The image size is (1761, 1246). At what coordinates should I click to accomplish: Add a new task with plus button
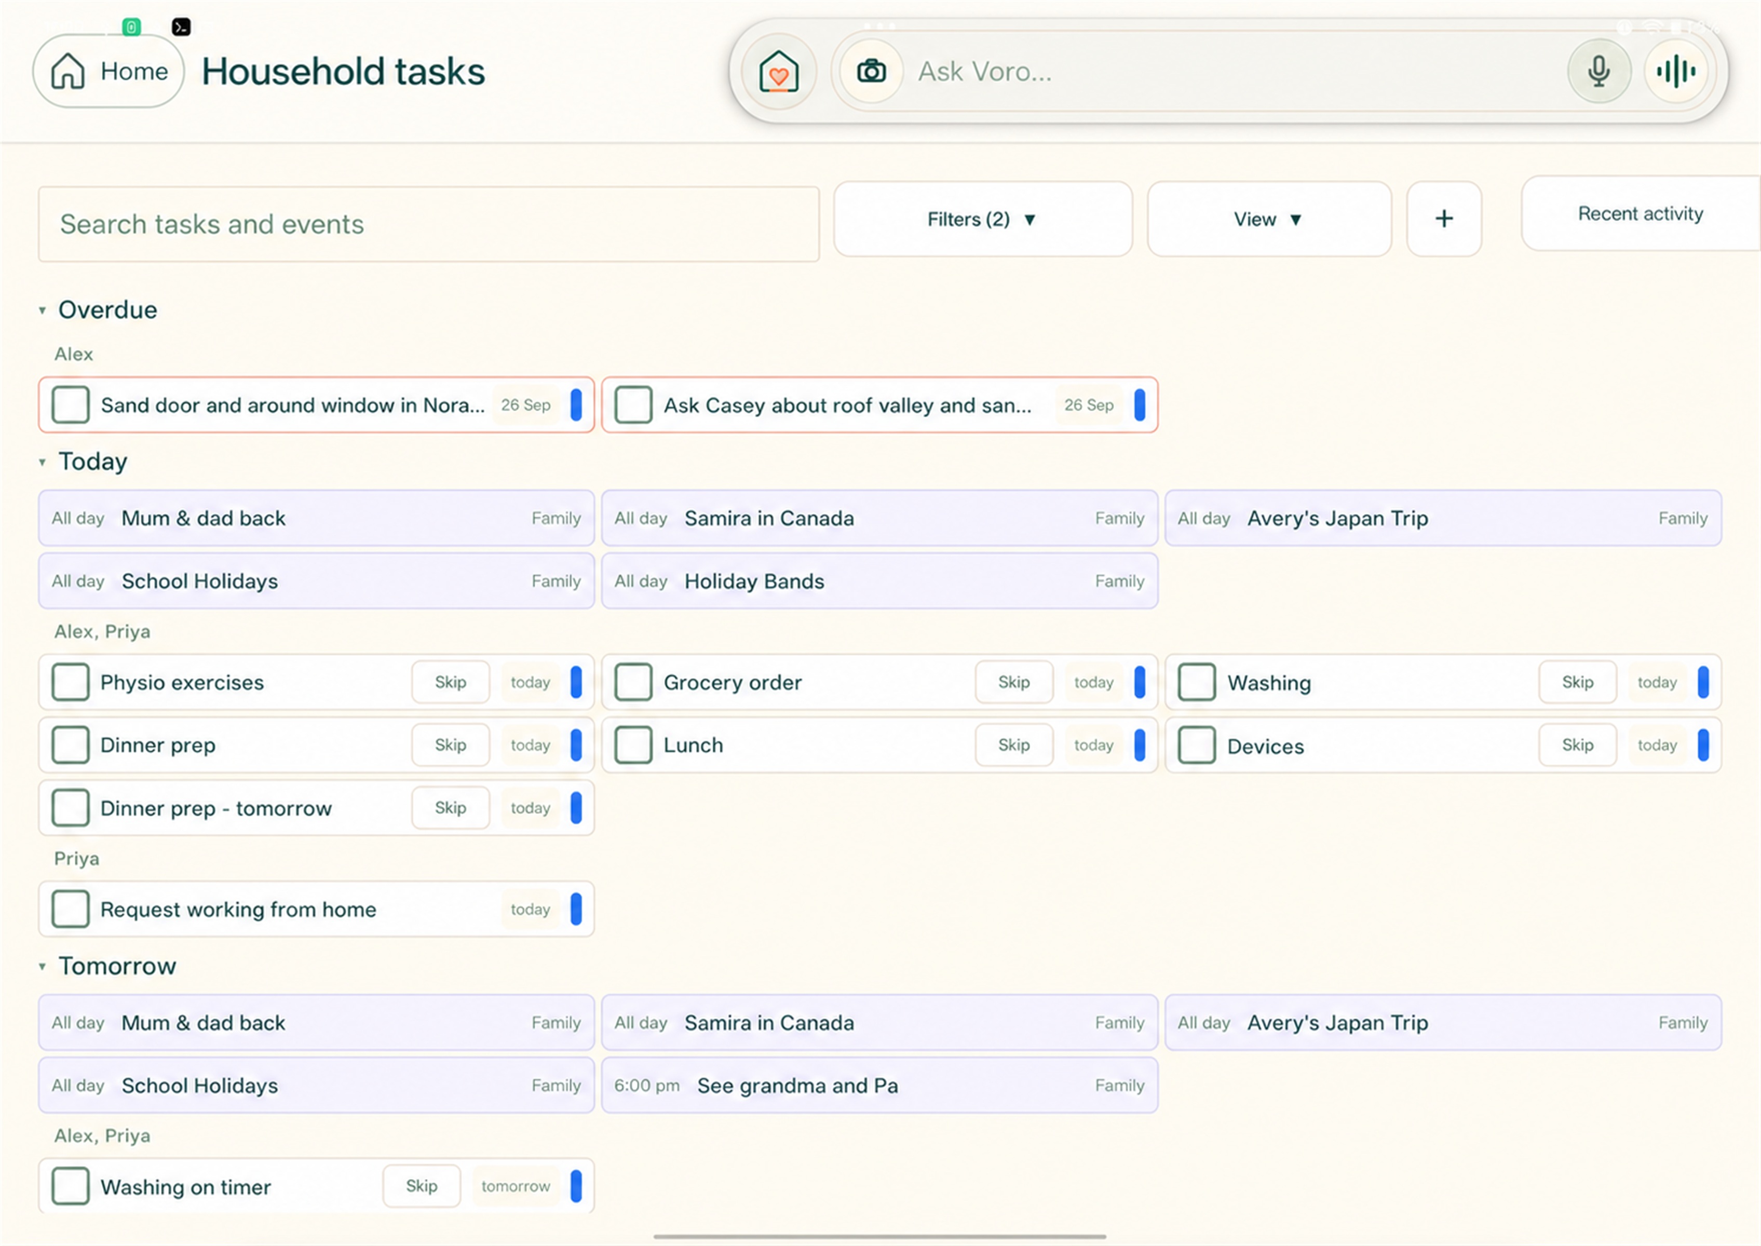(1443, 219)
